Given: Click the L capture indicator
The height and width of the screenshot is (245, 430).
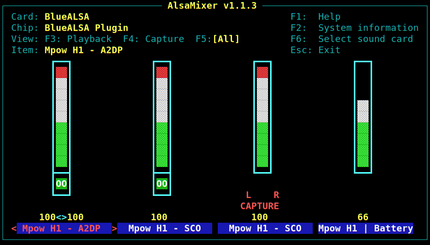Looking at the screenshot, I should coord(248,195).
